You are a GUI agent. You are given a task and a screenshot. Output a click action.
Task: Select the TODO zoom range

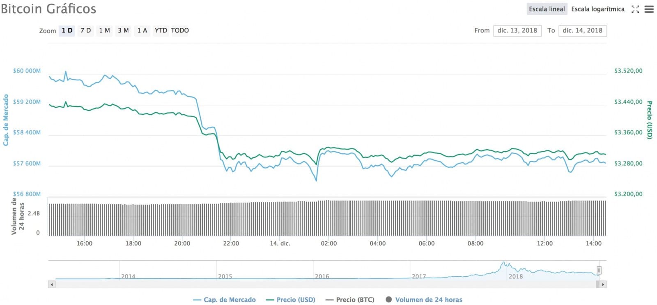point(180,31)
